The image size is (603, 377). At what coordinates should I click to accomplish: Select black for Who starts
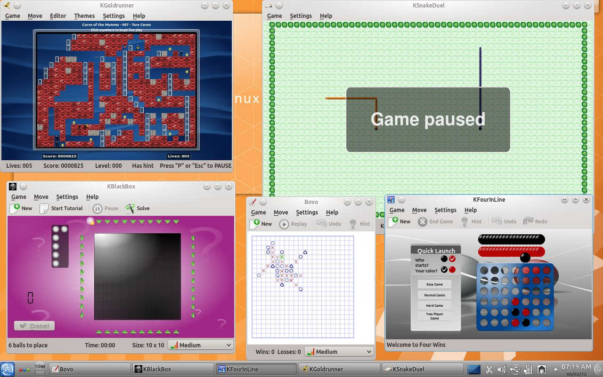444,259
